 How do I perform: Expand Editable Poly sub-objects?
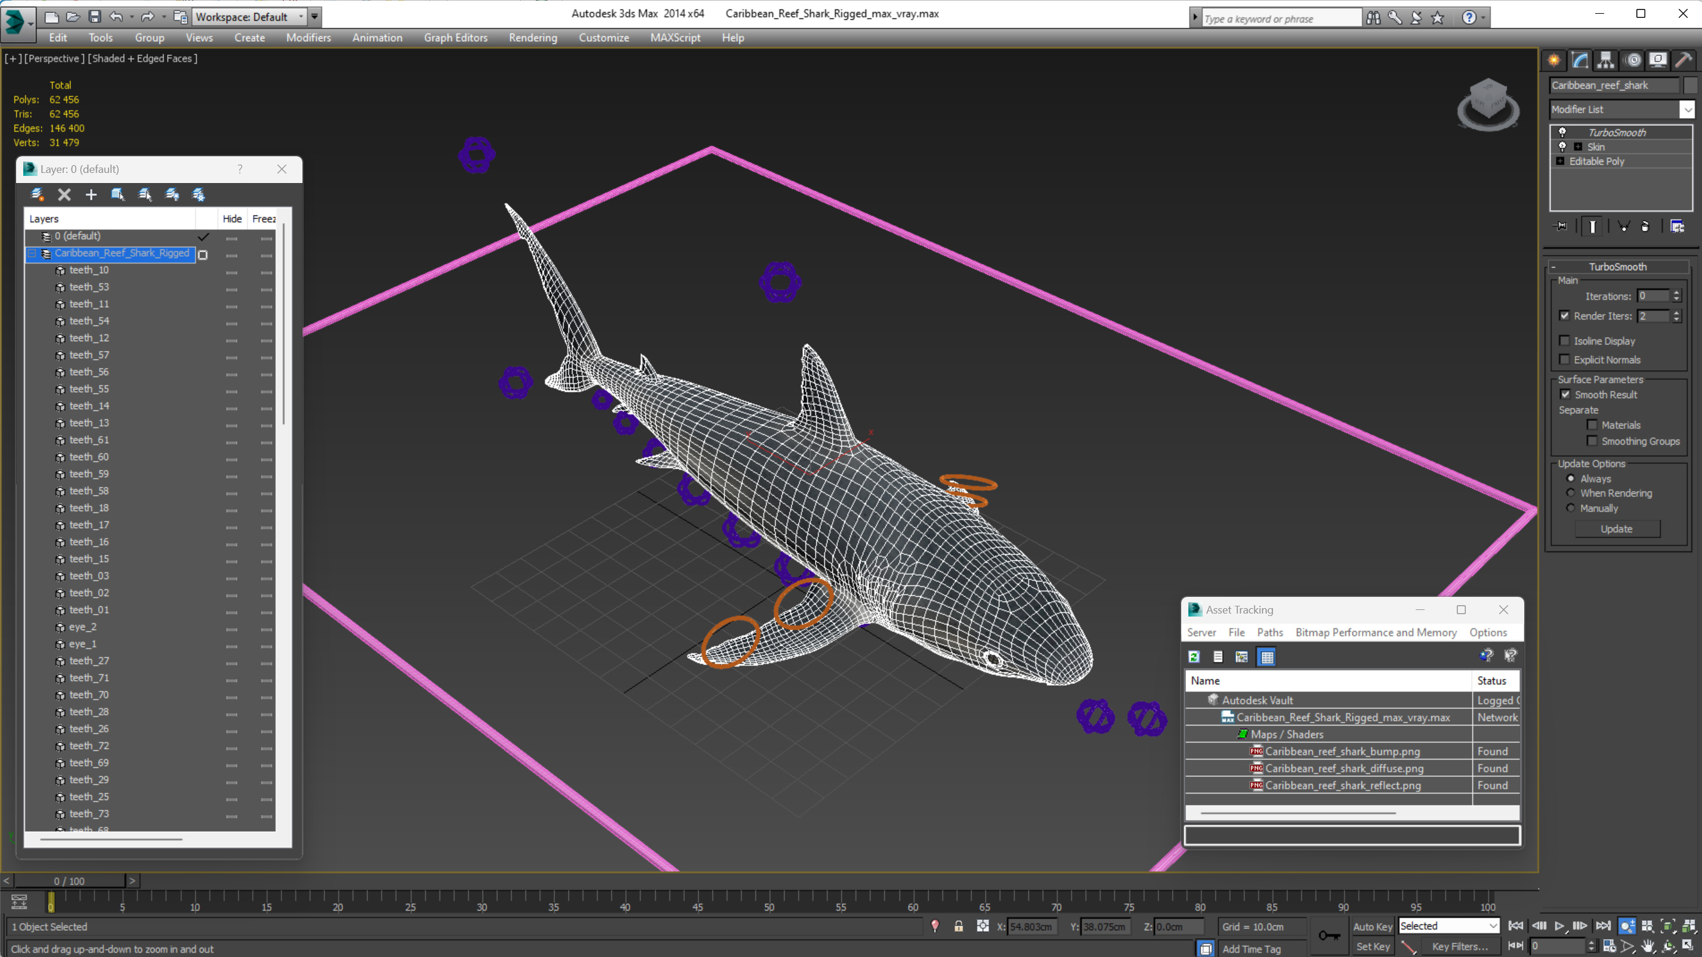(1560, 161)
